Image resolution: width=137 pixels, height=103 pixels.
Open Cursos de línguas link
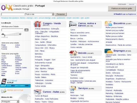[x=41, y=96]
